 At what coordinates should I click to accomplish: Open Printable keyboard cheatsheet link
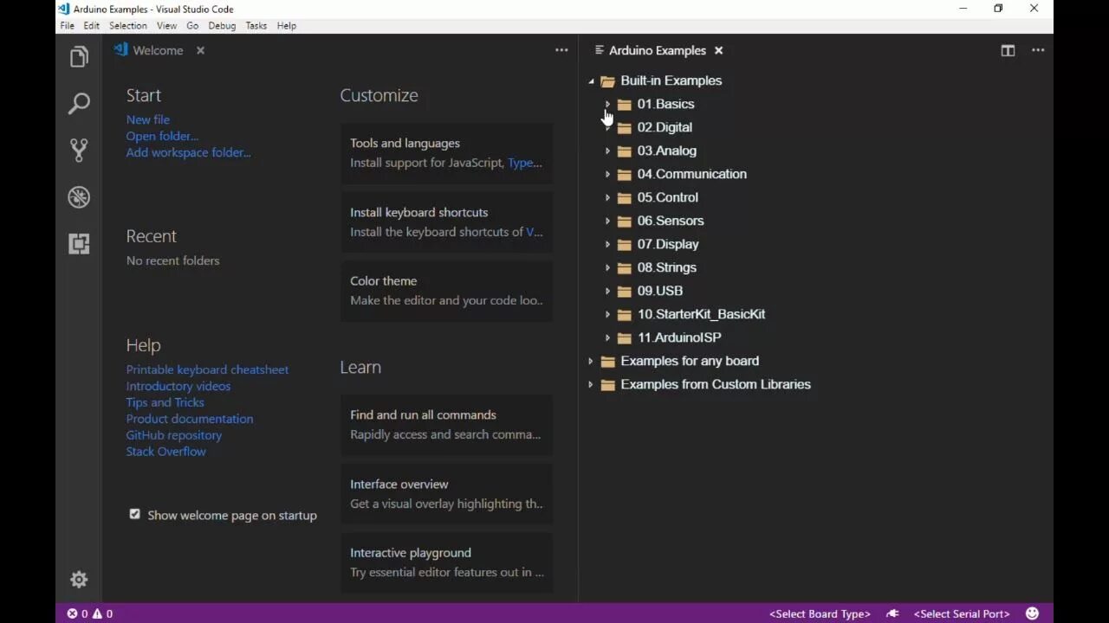207,369
